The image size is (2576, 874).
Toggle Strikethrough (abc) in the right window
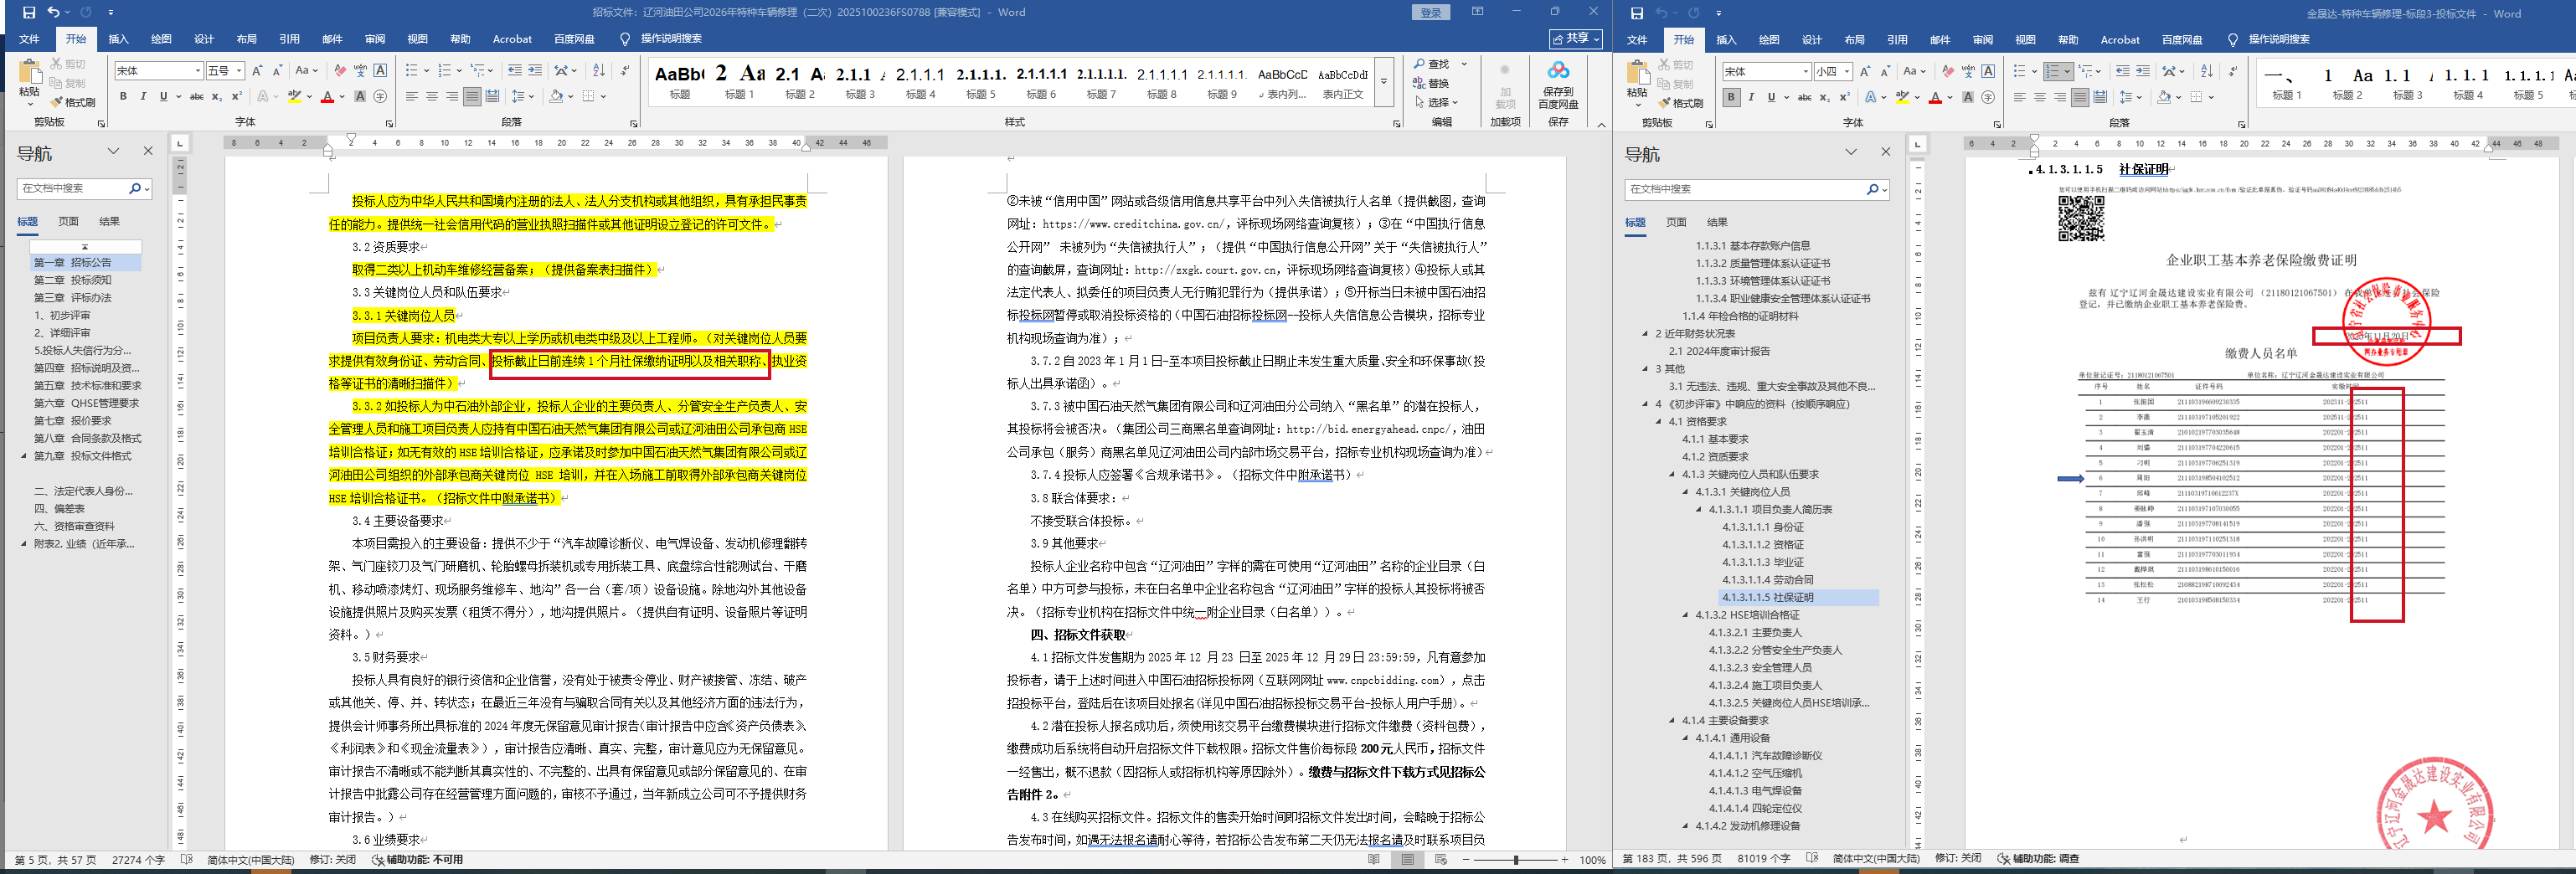[1804, 97]
